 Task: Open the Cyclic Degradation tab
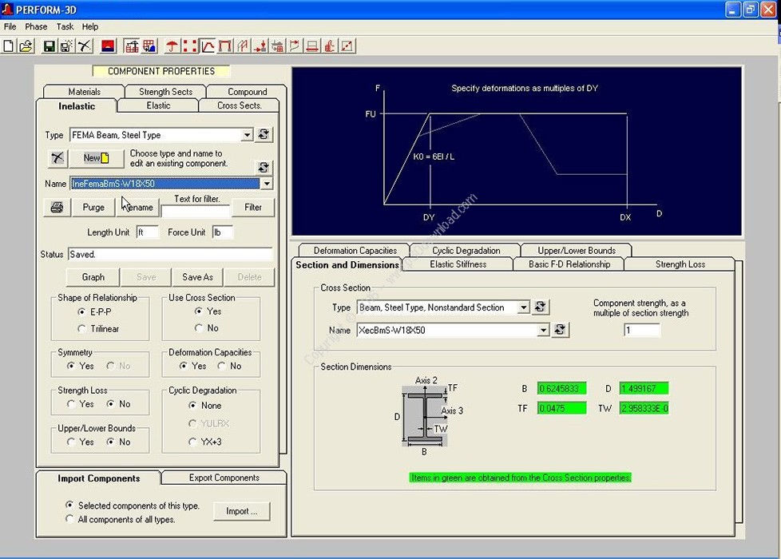click(466, 250)
